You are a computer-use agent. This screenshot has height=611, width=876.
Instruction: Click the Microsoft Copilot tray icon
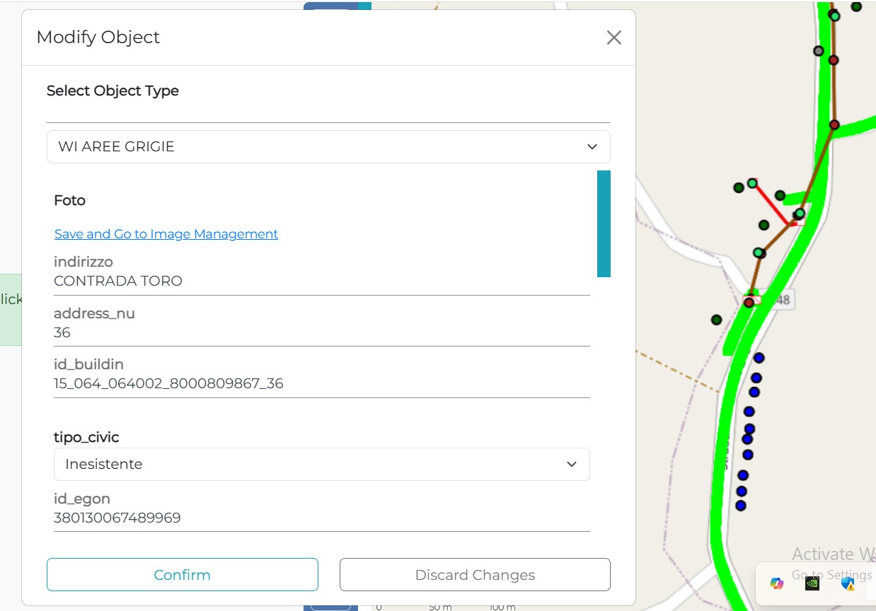click(777, 583)
